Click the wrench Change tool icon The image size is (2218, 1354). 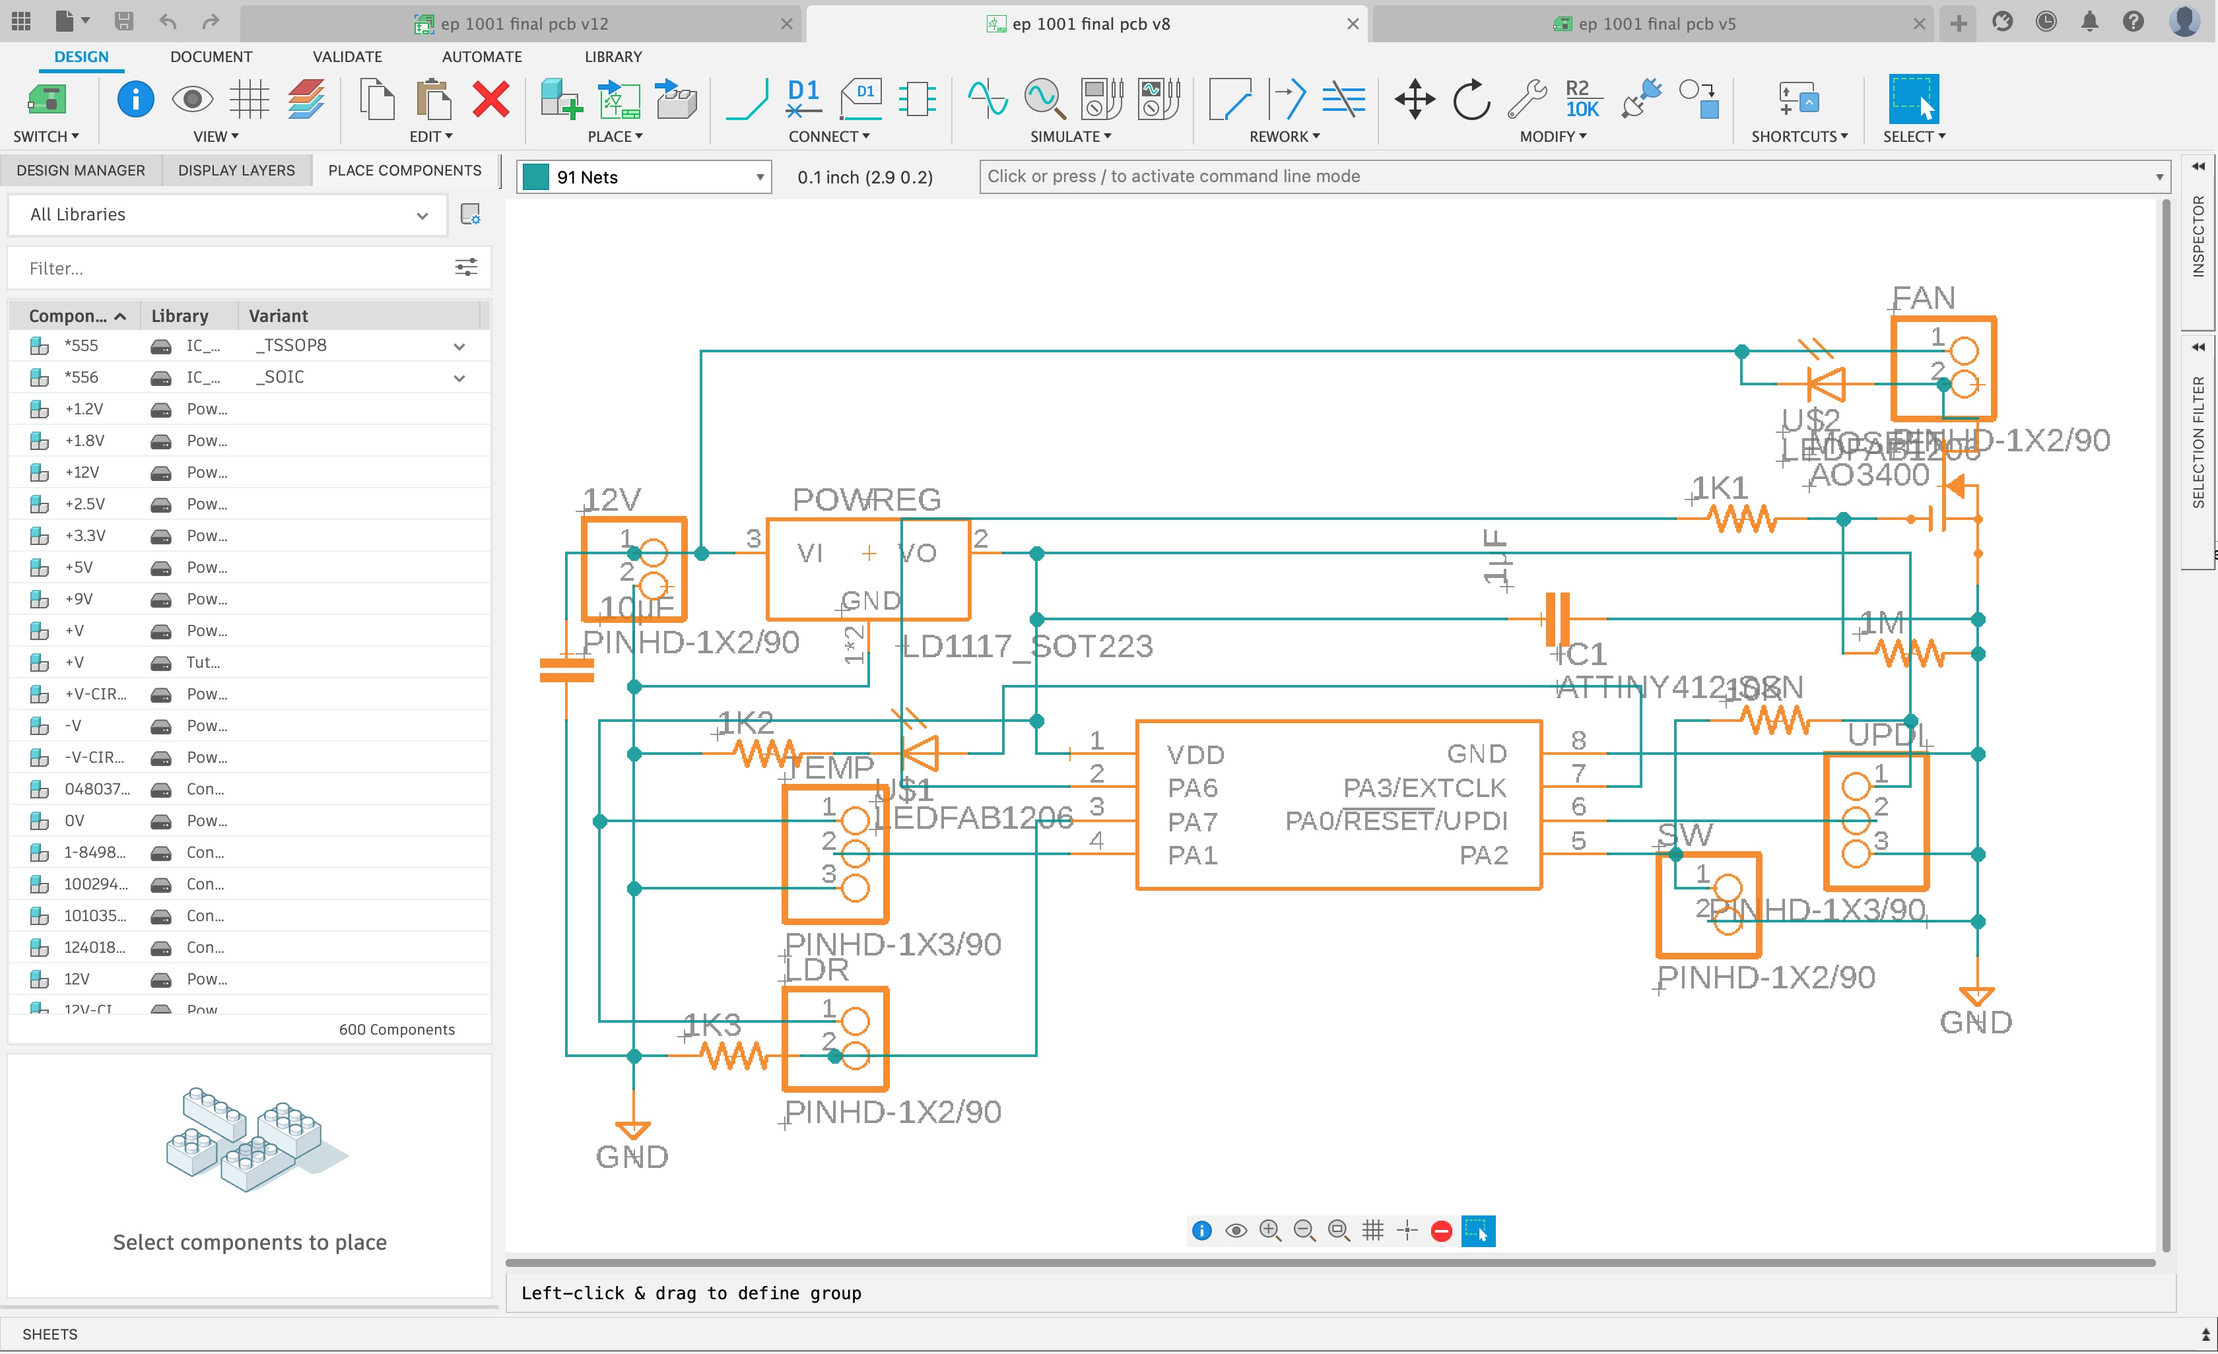pos(1527,99)
